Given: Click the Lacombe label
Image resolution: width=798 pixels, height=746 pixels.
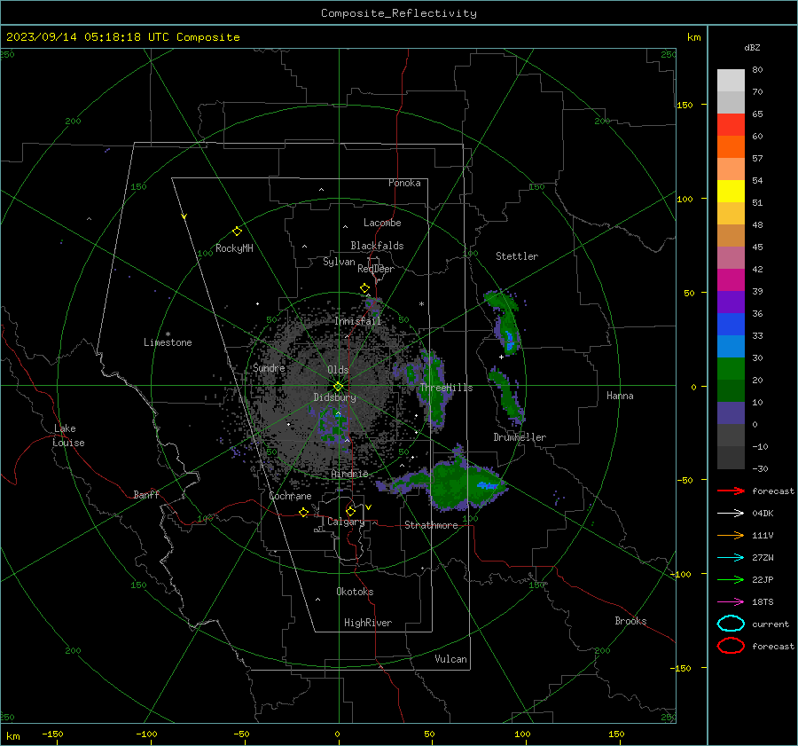Looking at the screenshot, I should (x=382, y=223).
